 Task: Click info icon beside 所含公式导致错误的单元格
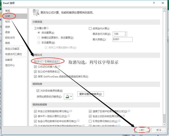[71, 111]
